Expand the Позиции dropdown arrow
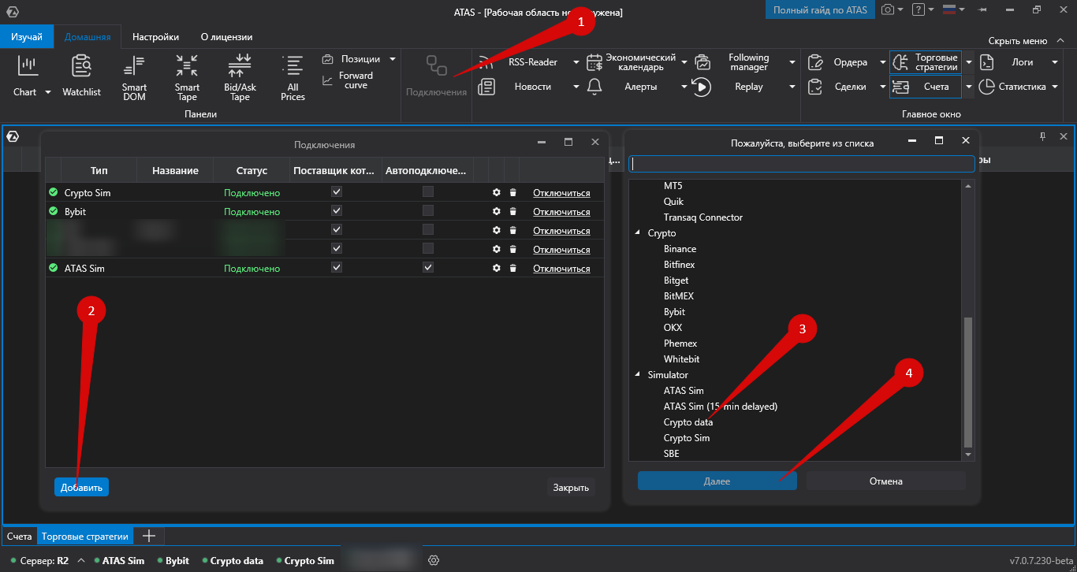 tap(392, 59)
